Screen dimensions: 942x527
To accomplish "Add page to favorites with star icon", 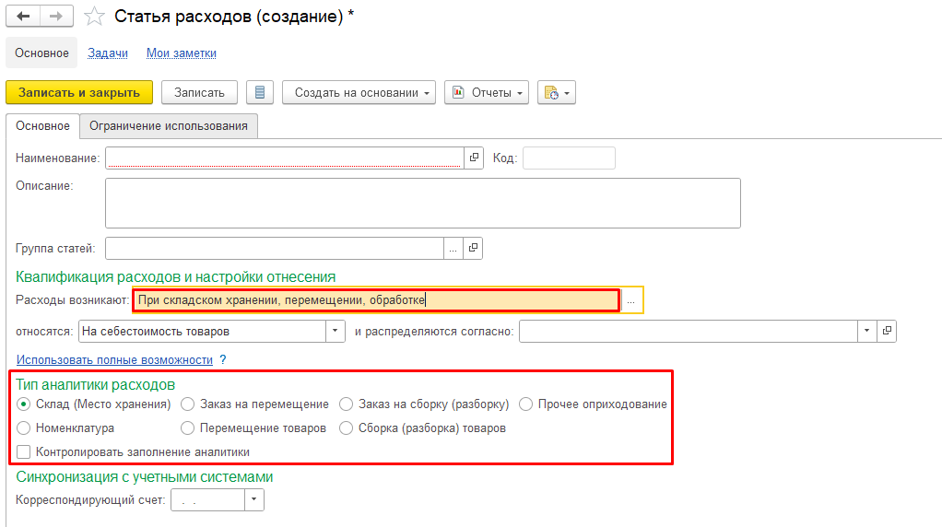I will 93,17.
